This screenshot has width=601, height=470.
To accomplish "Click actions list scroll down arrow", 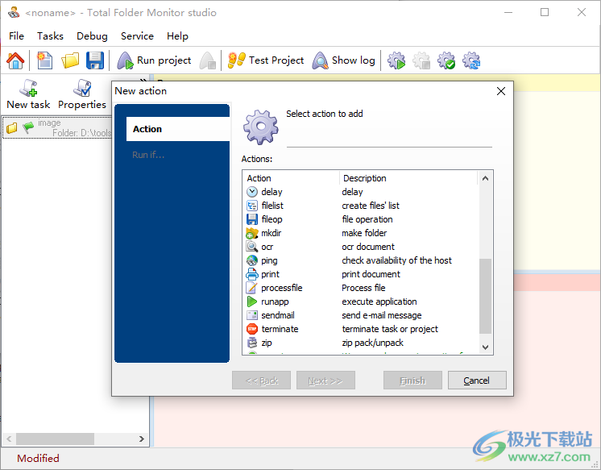I will click(485, 347).
